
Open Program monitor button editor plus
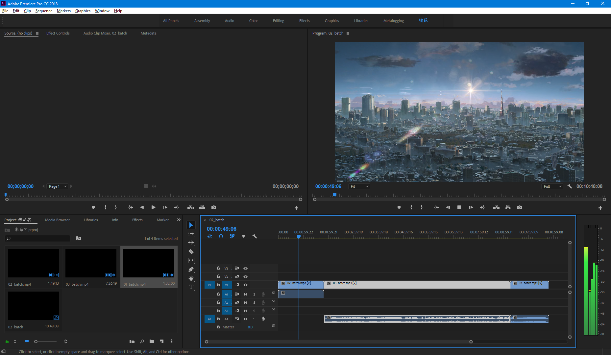point(600,208)
